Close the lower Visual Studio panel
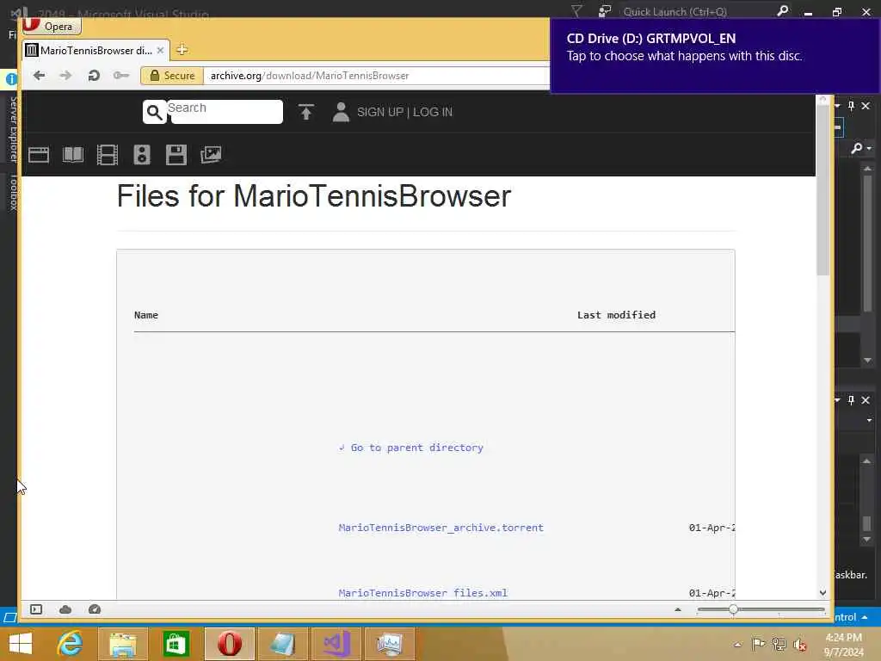 pyautogui.click(x=866, y=399)
